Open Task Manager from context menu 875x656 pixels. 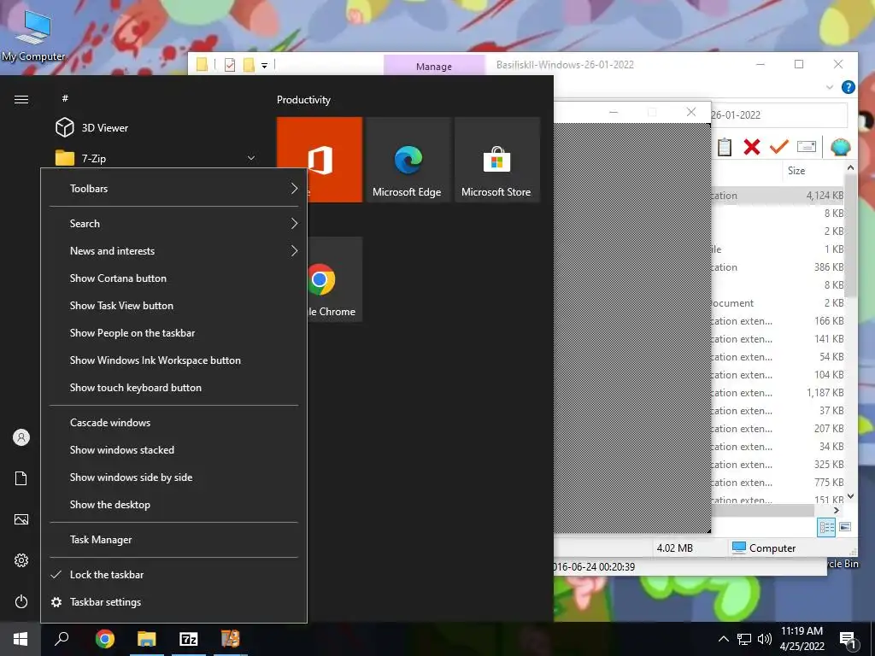click(174, 540)
